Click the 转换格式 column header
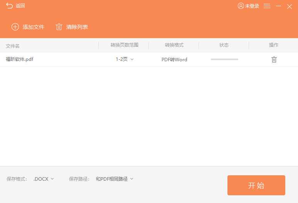The height and width of the screenshot is (203, 298). click(174, 45)
